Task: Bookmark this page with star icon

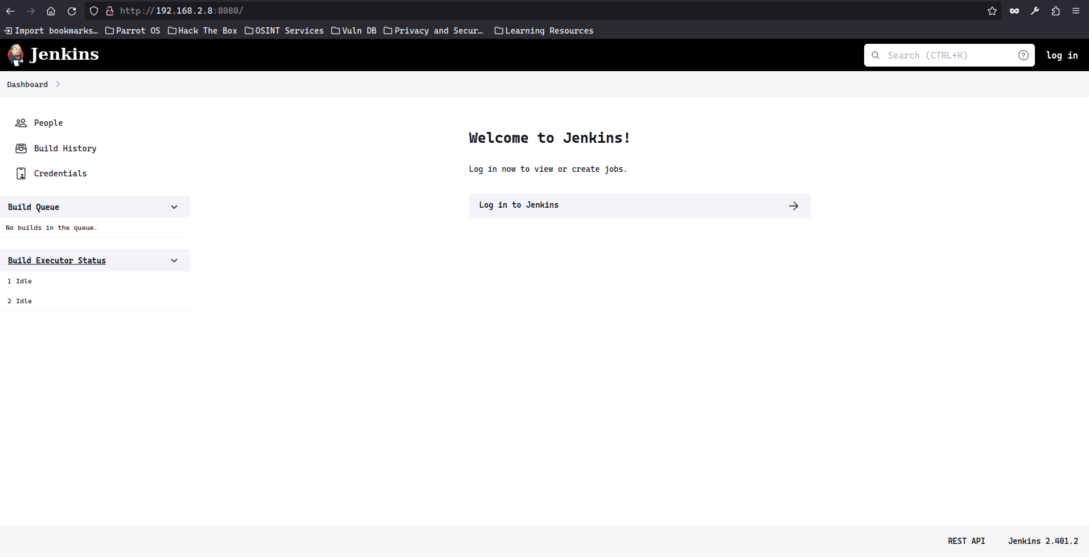Action: pos(992,11)
